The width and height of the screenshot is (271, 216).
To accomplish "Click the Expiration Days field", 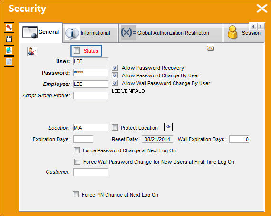I will [x=83, y=139].
